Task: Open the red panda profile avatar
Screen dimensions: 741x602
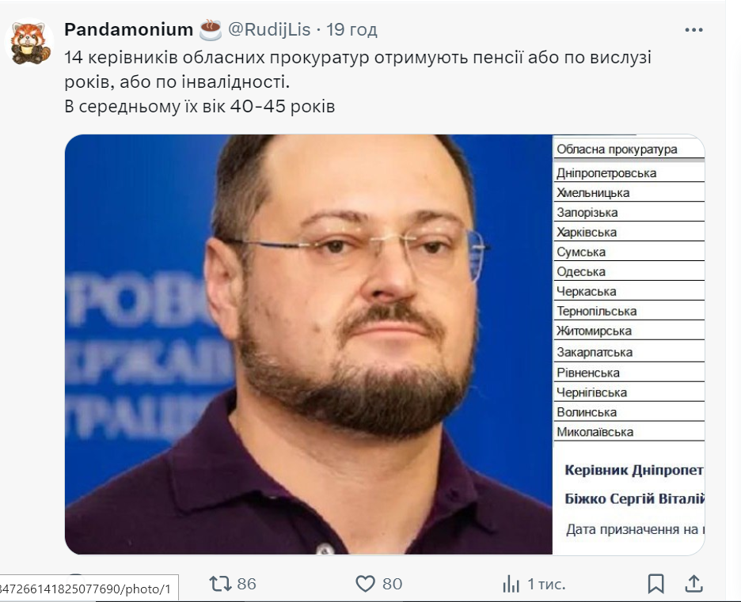Action: point(29,43)
